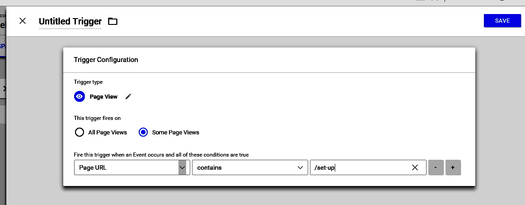Add a condition row with the plus button

(x=453, y=167)
